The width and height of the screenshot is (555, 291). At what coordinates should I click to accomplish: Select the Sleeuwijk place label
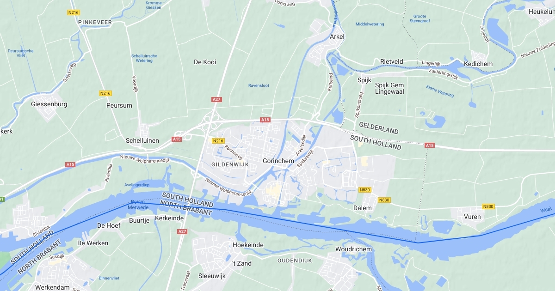[212, 276]
